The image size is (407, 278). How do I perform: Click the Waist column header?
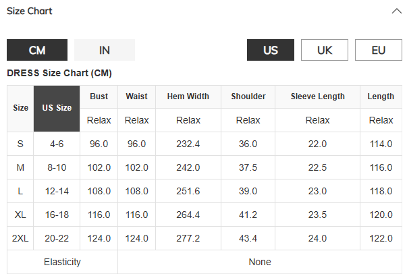tap(136, 96)
